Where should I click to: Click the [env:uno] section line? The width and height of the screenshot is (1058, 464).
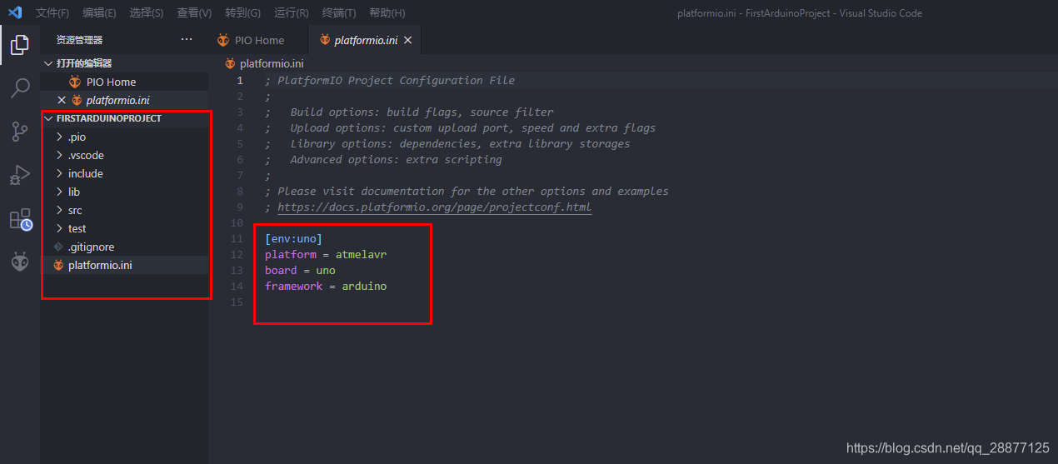[293, 239]
